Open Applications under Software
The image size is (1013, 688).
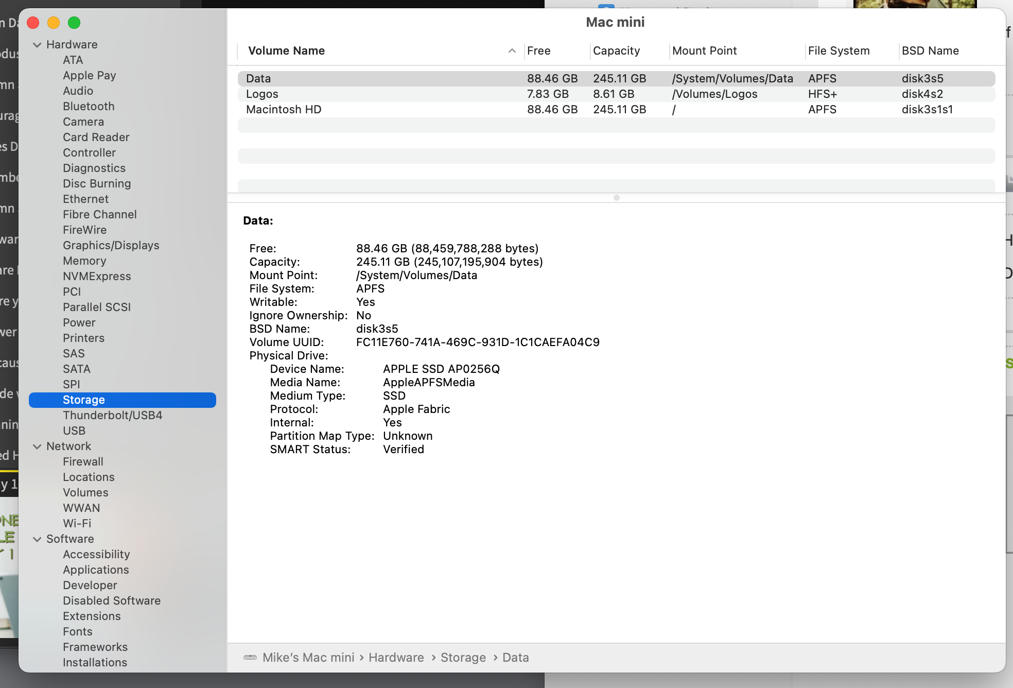(96, 570)
